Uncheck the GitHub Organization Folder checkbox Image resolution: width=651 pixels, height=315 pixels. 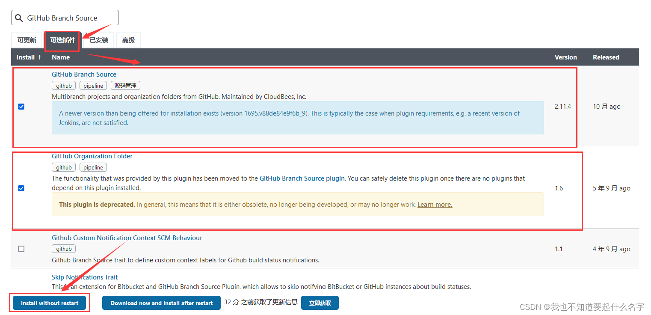click(x=21, y=188)
